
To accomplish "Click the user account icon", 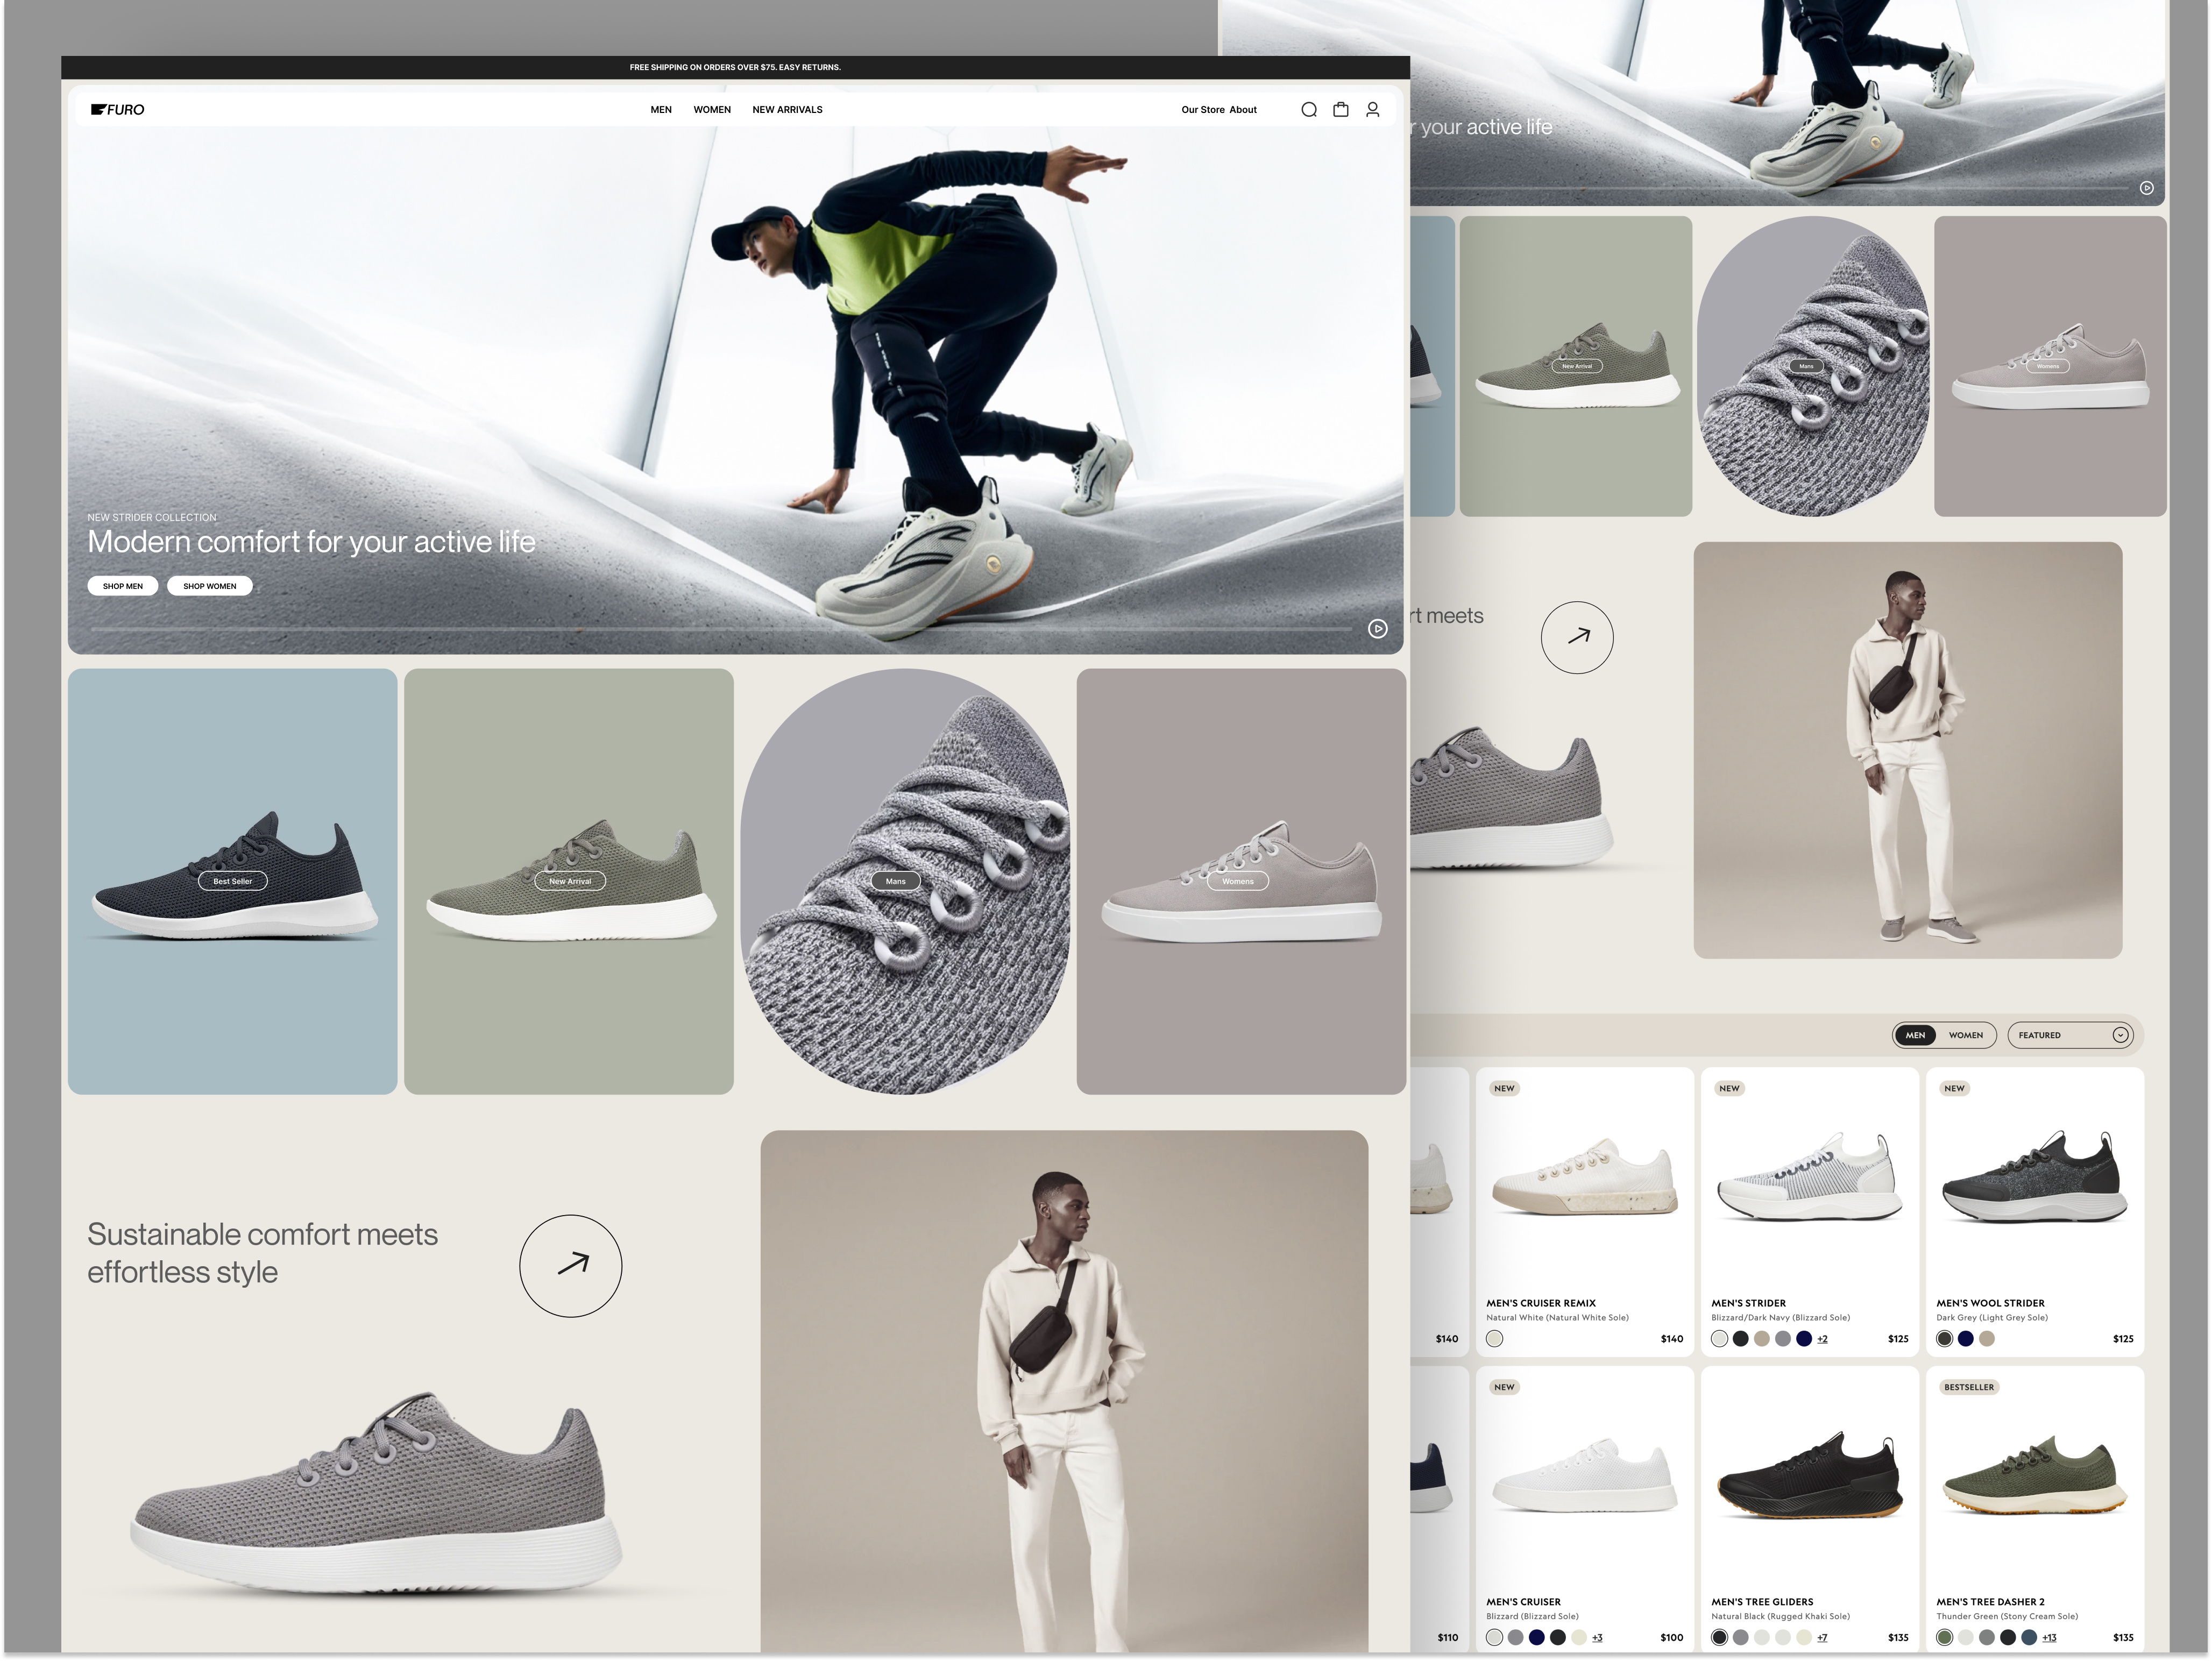I will (1372, 110).
